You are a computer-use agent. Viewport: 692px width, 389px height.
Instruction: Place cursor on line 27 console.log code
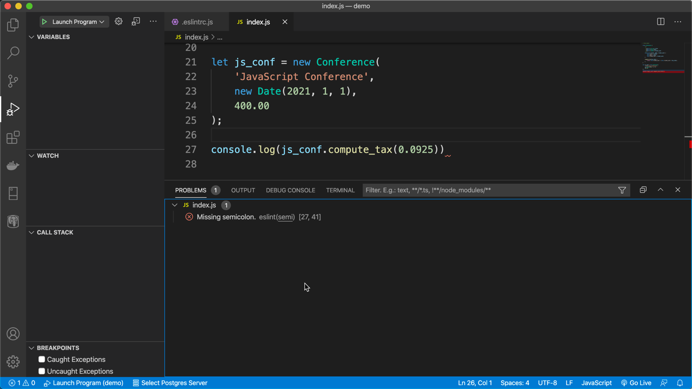pos(328,150)
